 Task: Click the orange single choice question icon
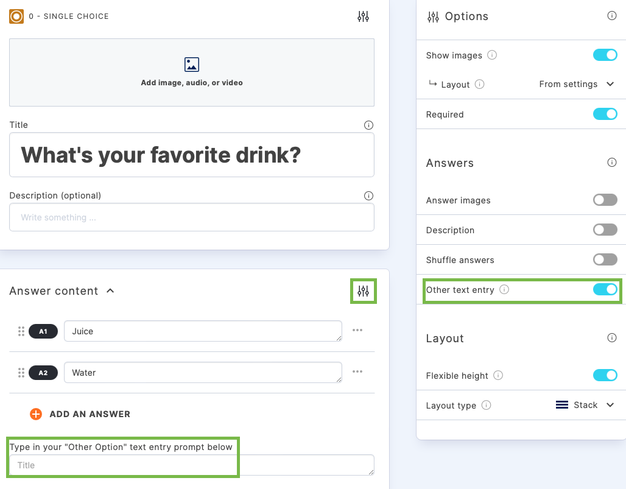(16, 16)
